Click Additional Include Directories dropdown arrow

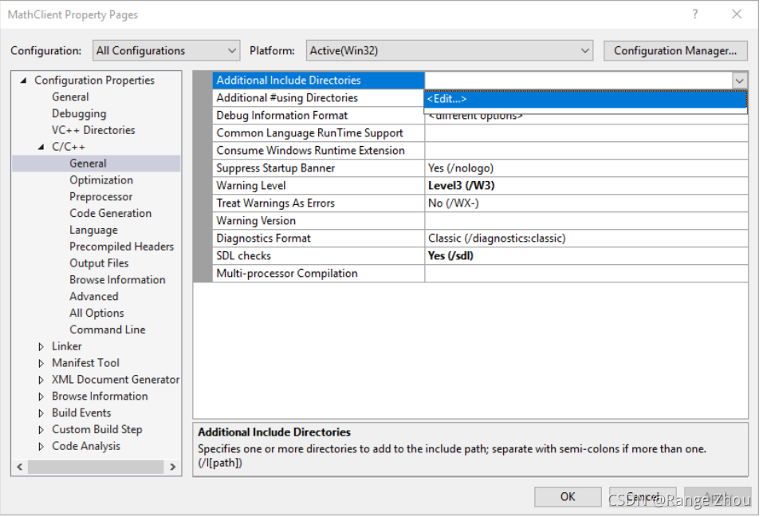click(739, 81)
